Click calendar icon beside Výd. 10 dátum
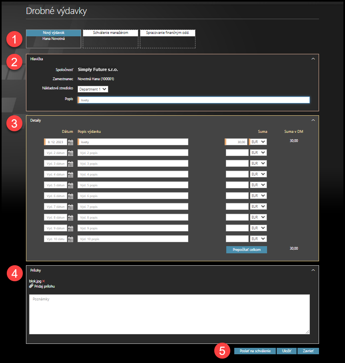345x363 pixels. coord(71,239)
